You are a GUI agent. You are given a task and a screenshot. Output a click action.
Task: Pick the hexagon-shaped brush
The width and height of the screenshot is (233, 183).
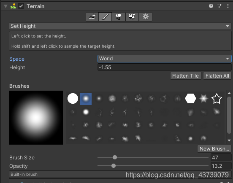[x=190, y=99]
